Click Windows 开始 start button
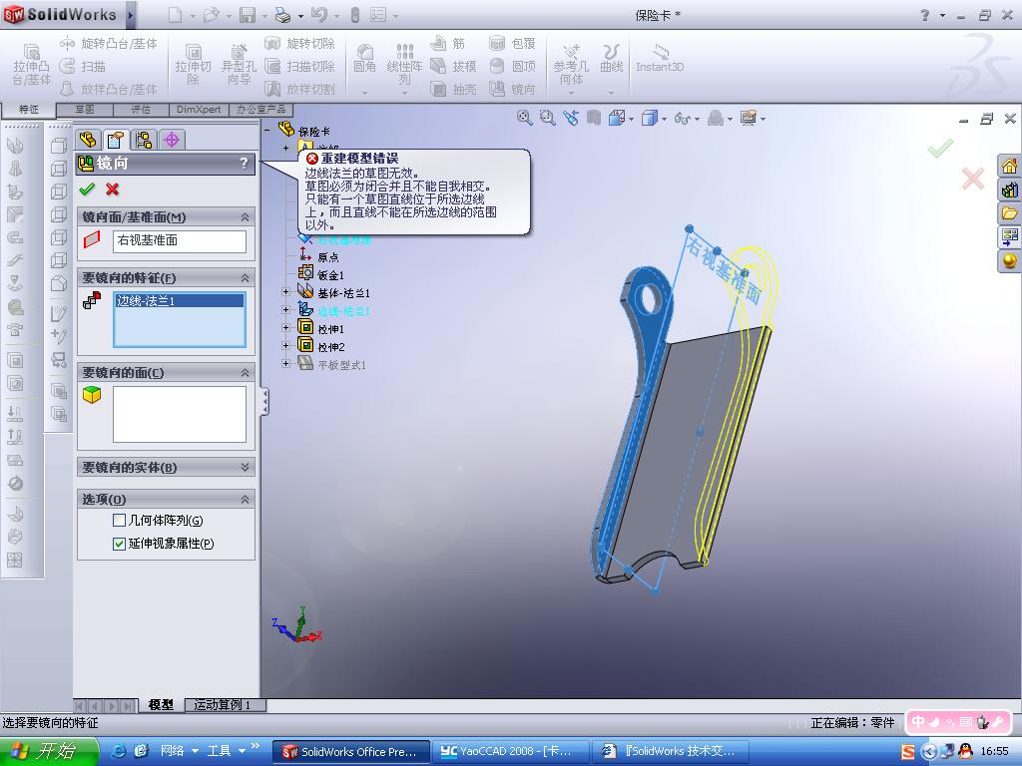Screen dimensions: 1022x766 click(x=49, y=751)
